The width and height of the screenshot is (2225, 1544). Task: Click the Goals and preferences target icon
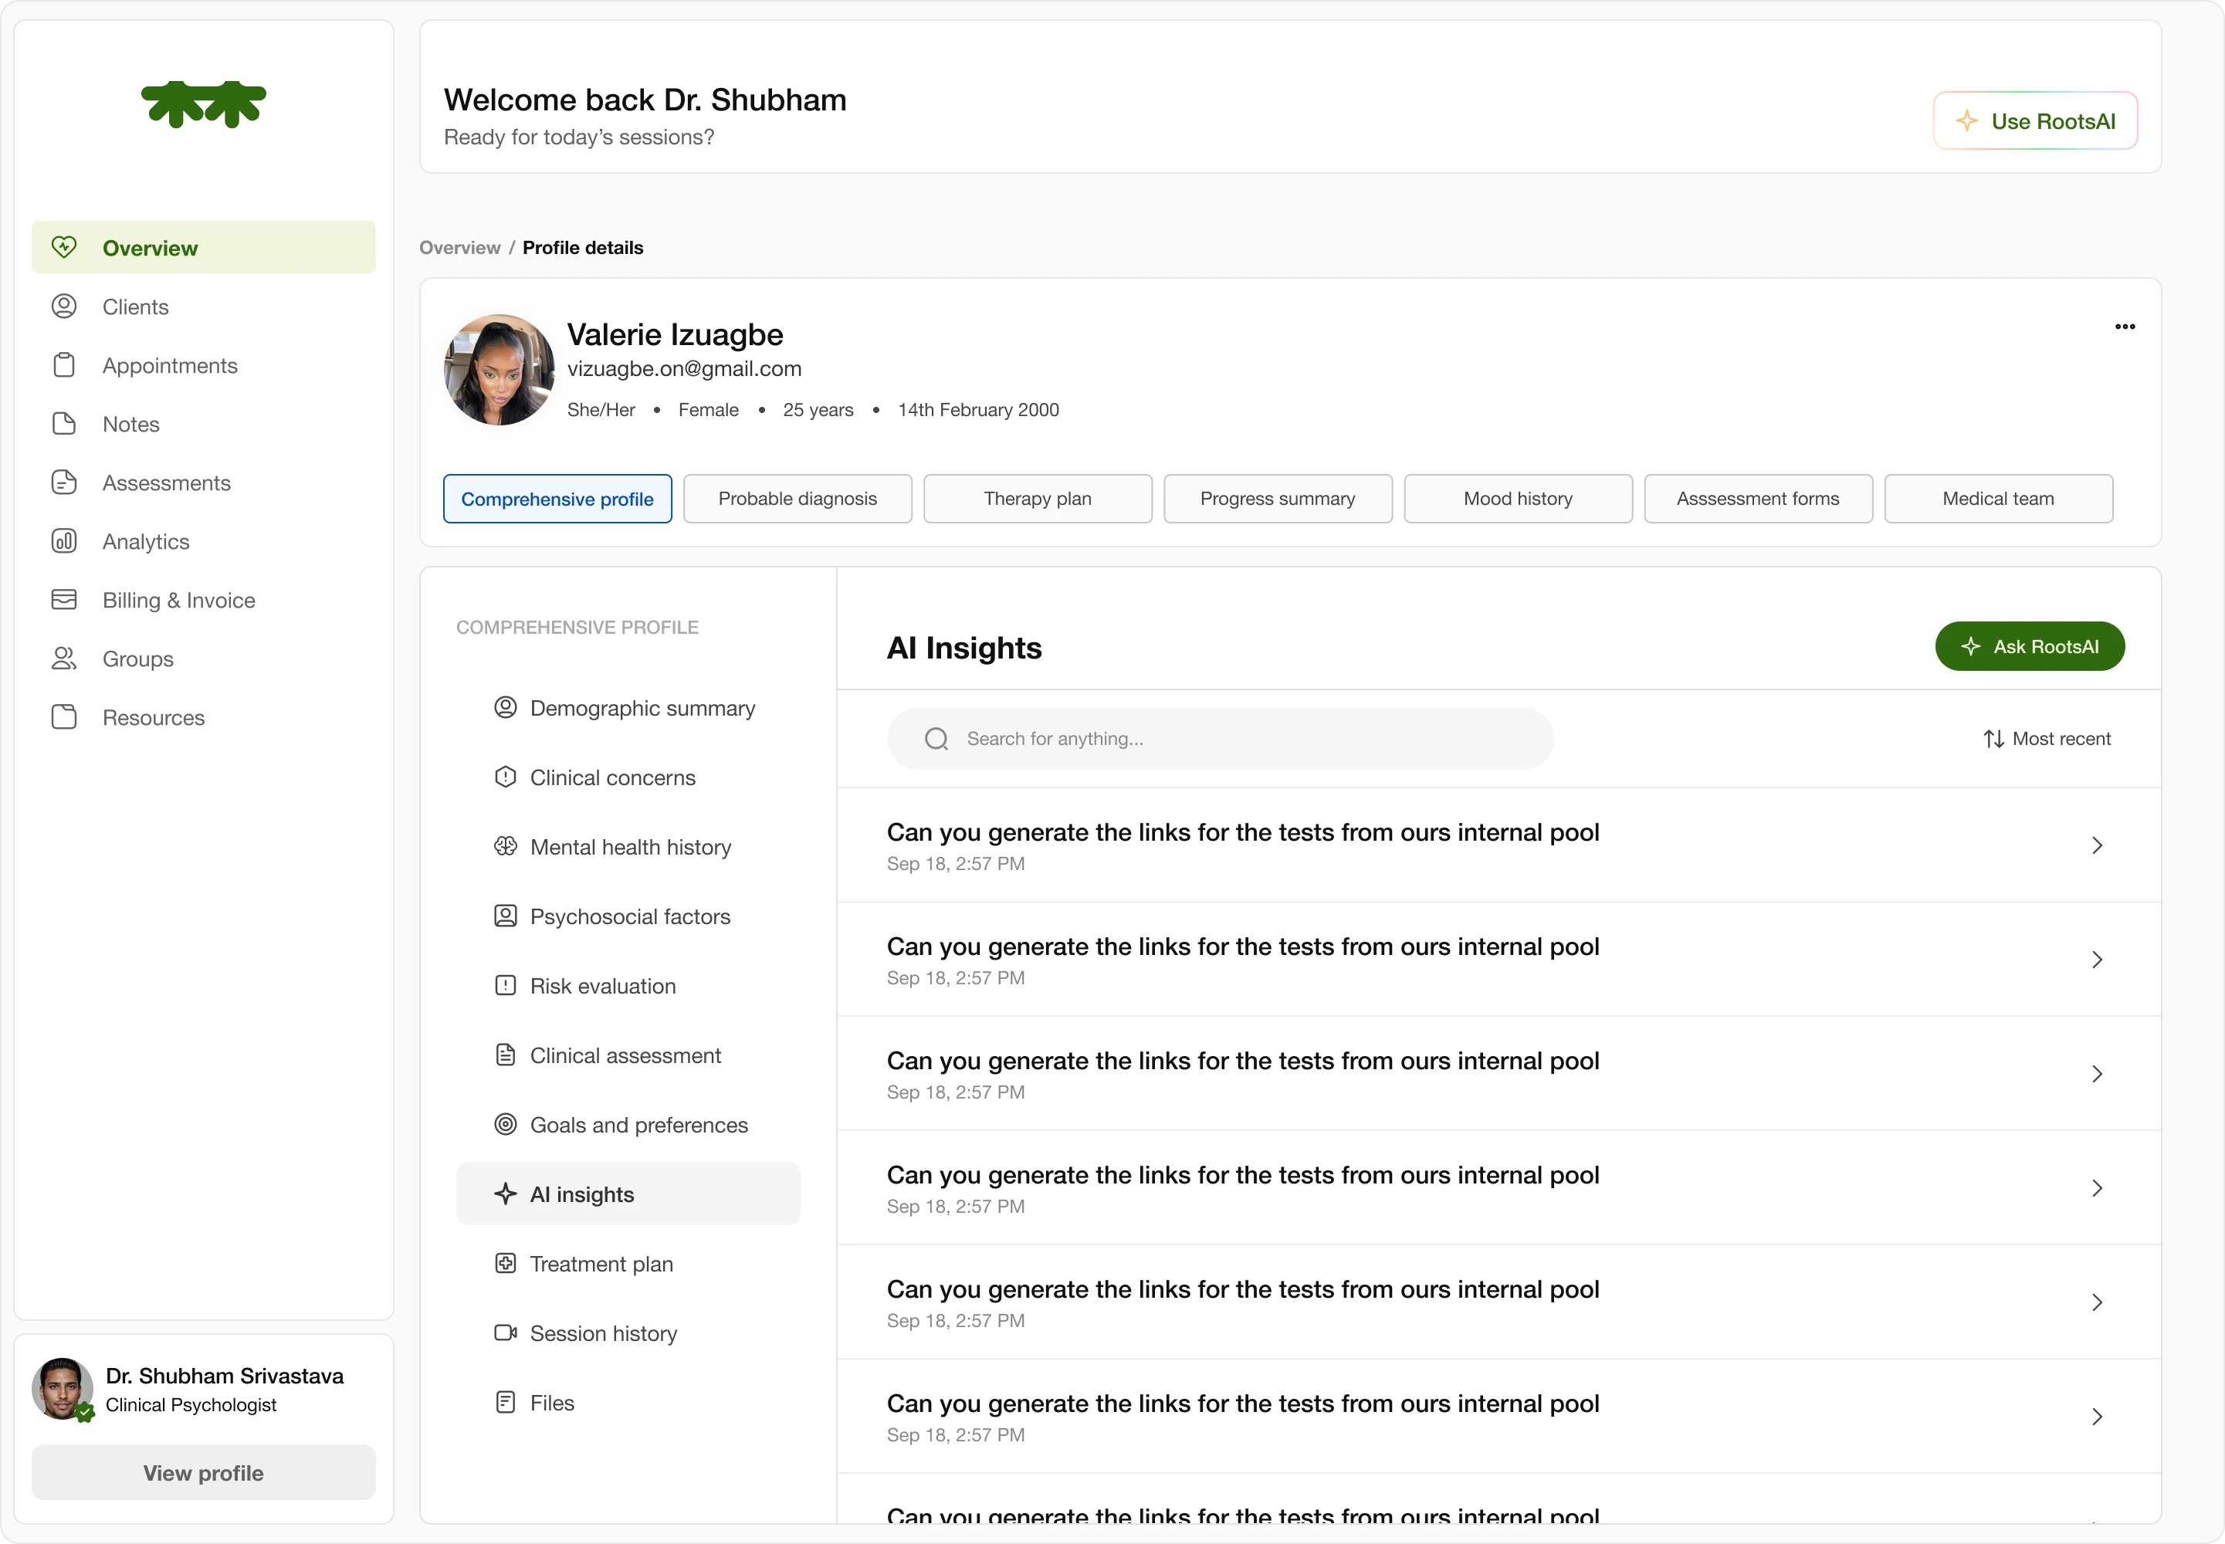pos(505,1124)
